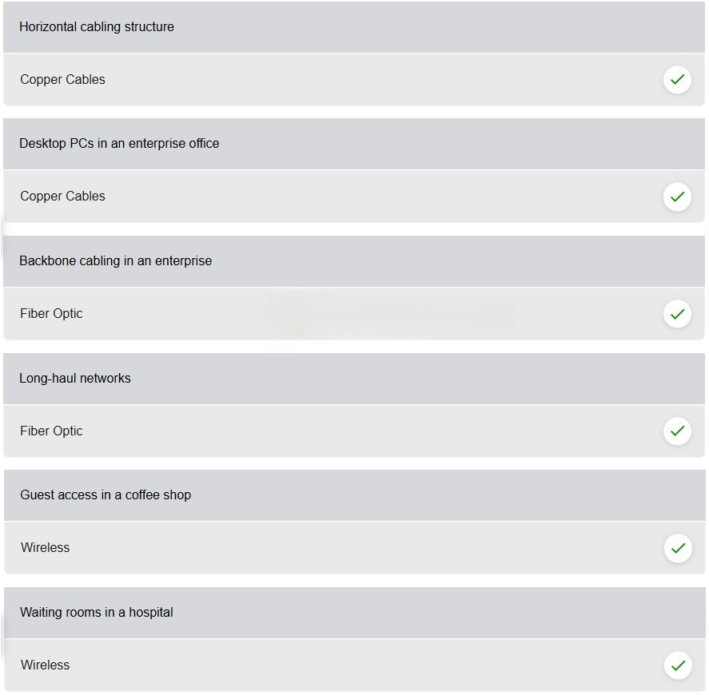The height and width of the screenshot is (695, 709).
Task: Open Wireless answer under Guest access
Action: pos(355,548)
